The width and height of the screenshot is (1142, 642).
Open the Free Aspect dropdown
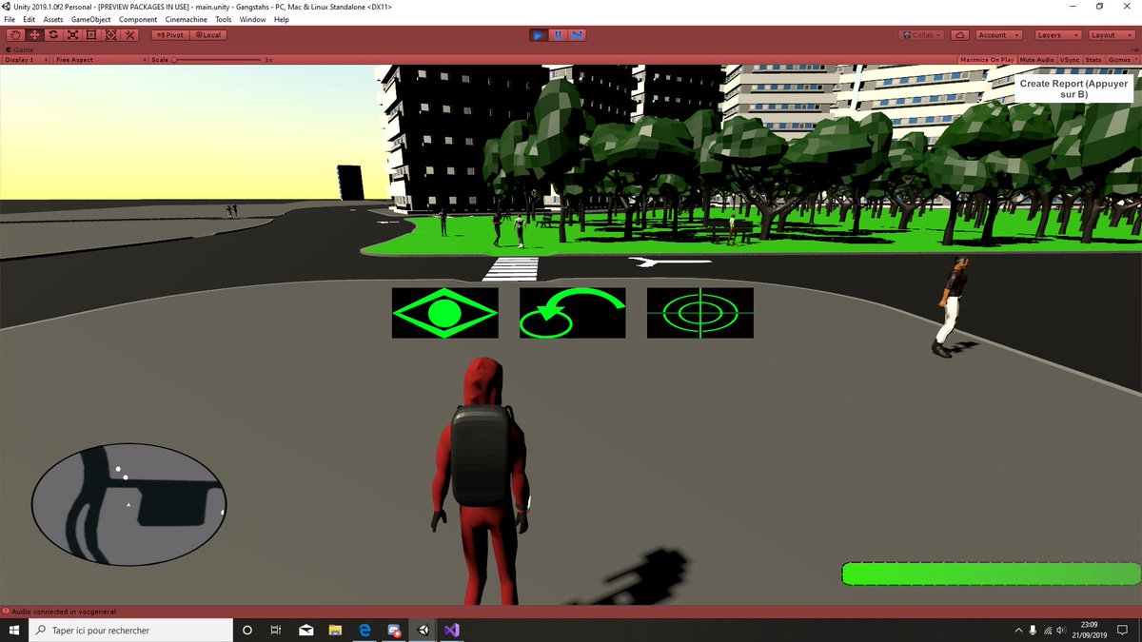point(100,60)
